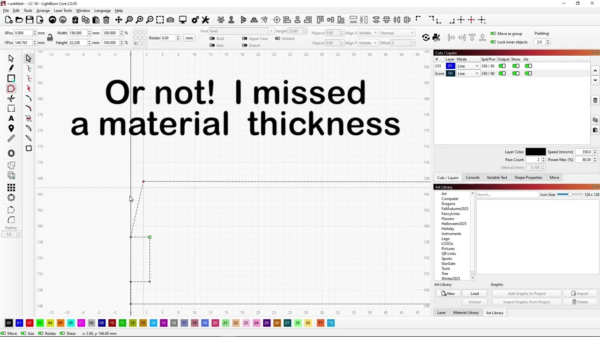The image size is (600, 337).
Task: Click the black Layer Color swatch
Action: [x=535, y=152]
